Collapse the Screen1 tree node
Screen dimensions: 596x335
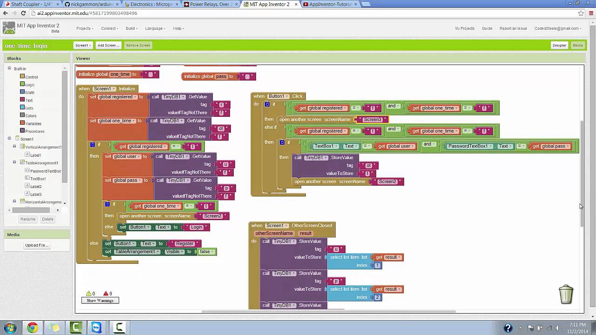click(x=9, y=139)
